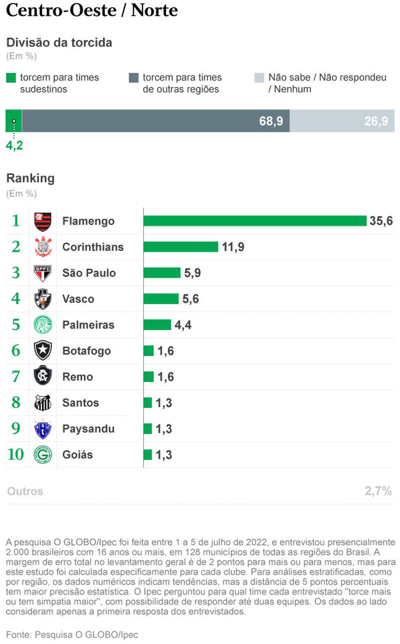Click the 'Fonte: Pesquisa O GLOBO/Ipec' text
The height and width of the screenshot is (644, 400).
tap(72, 635)
